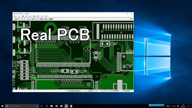Viewport: 192px width, 108px height.
Task: Minimize the Real PCB window
Action: [x=122, y=14]
